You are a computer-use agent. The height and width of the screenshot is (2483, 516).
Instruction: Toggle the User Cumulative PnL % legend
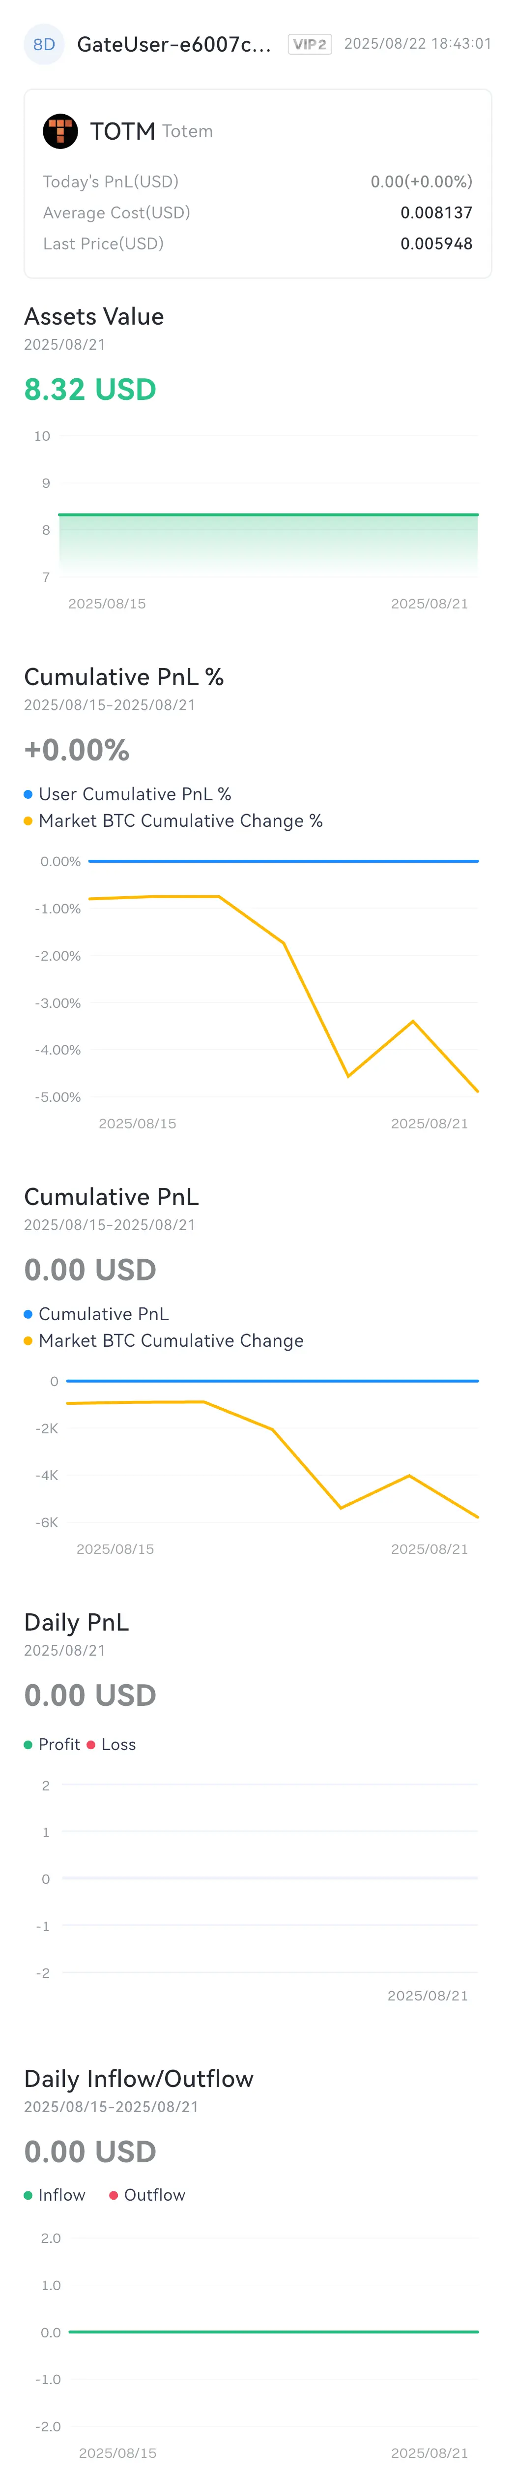tap(127, 794)
